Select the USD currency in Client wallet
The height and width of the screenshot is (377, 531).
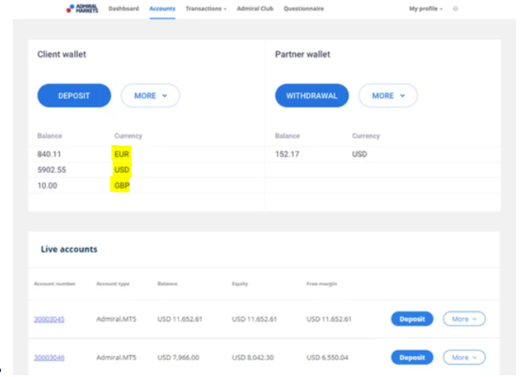121,170
